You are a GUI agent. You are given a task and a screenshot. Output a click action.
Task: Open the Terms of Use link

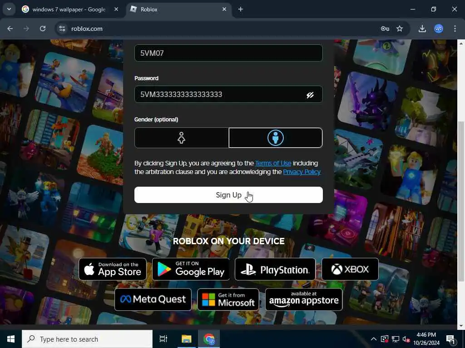tap(273, 163)
